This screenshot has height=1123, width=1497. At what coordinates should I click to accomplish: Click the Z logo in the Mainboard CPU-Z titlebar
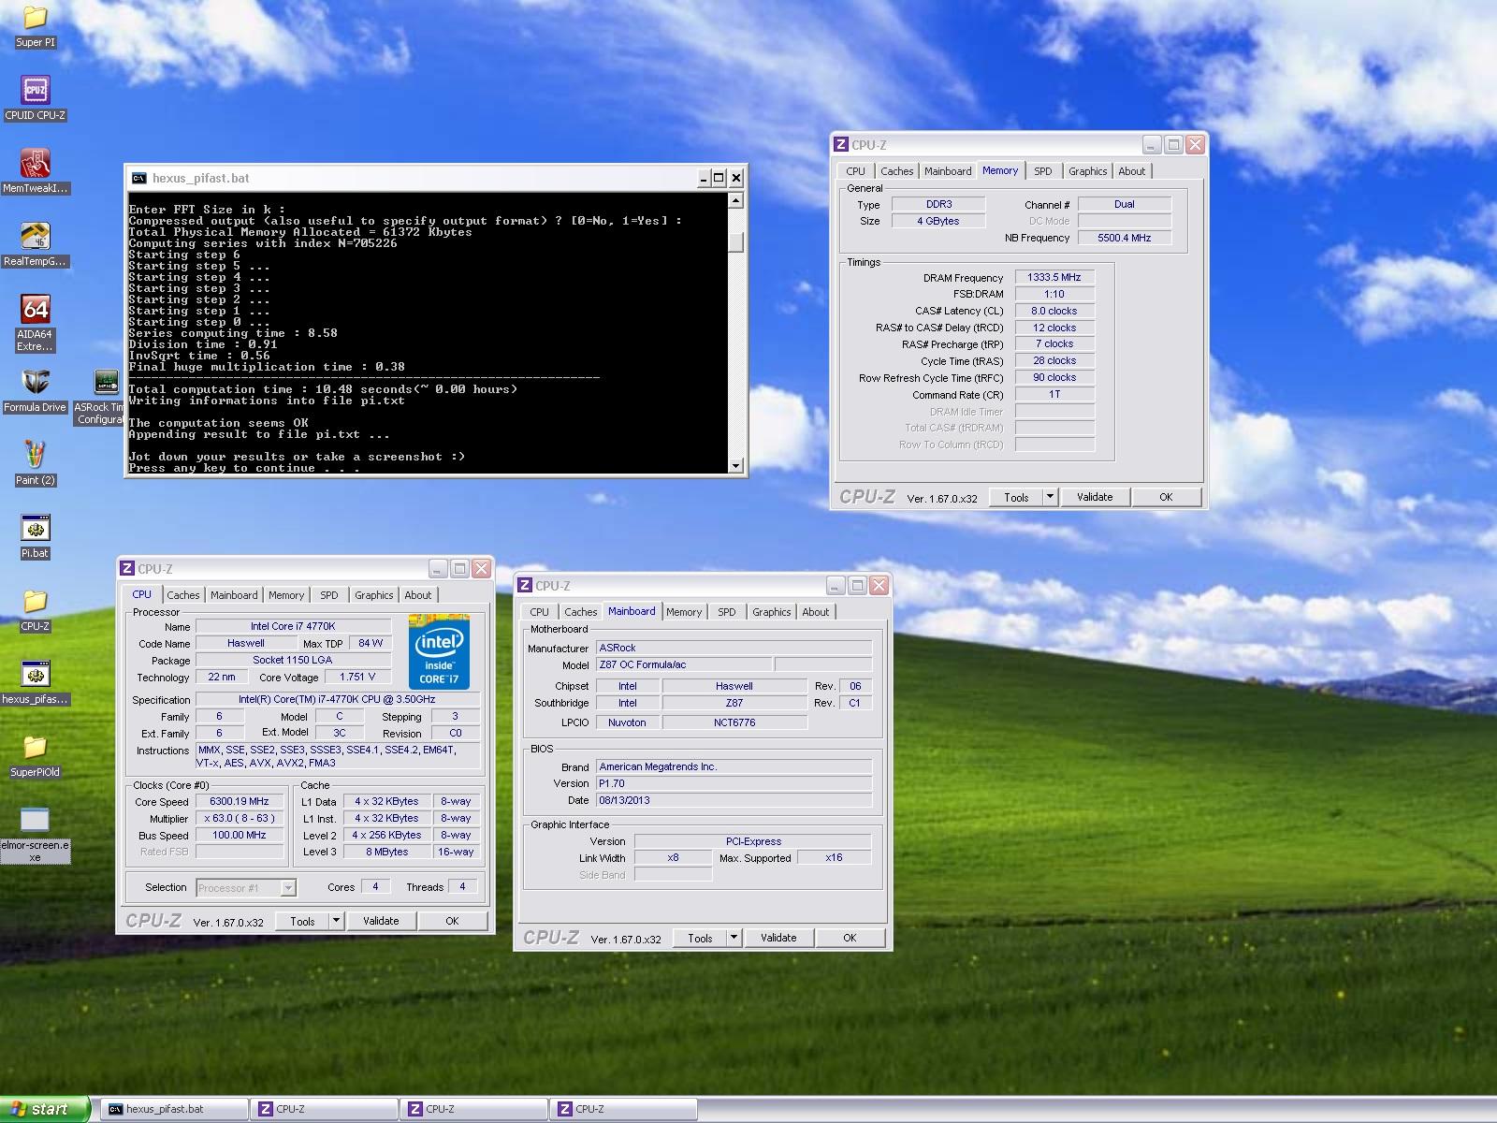525,586
